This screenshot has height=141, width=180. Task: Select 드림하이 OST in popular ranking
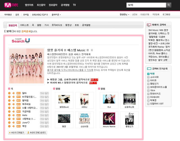coord(157,104)
